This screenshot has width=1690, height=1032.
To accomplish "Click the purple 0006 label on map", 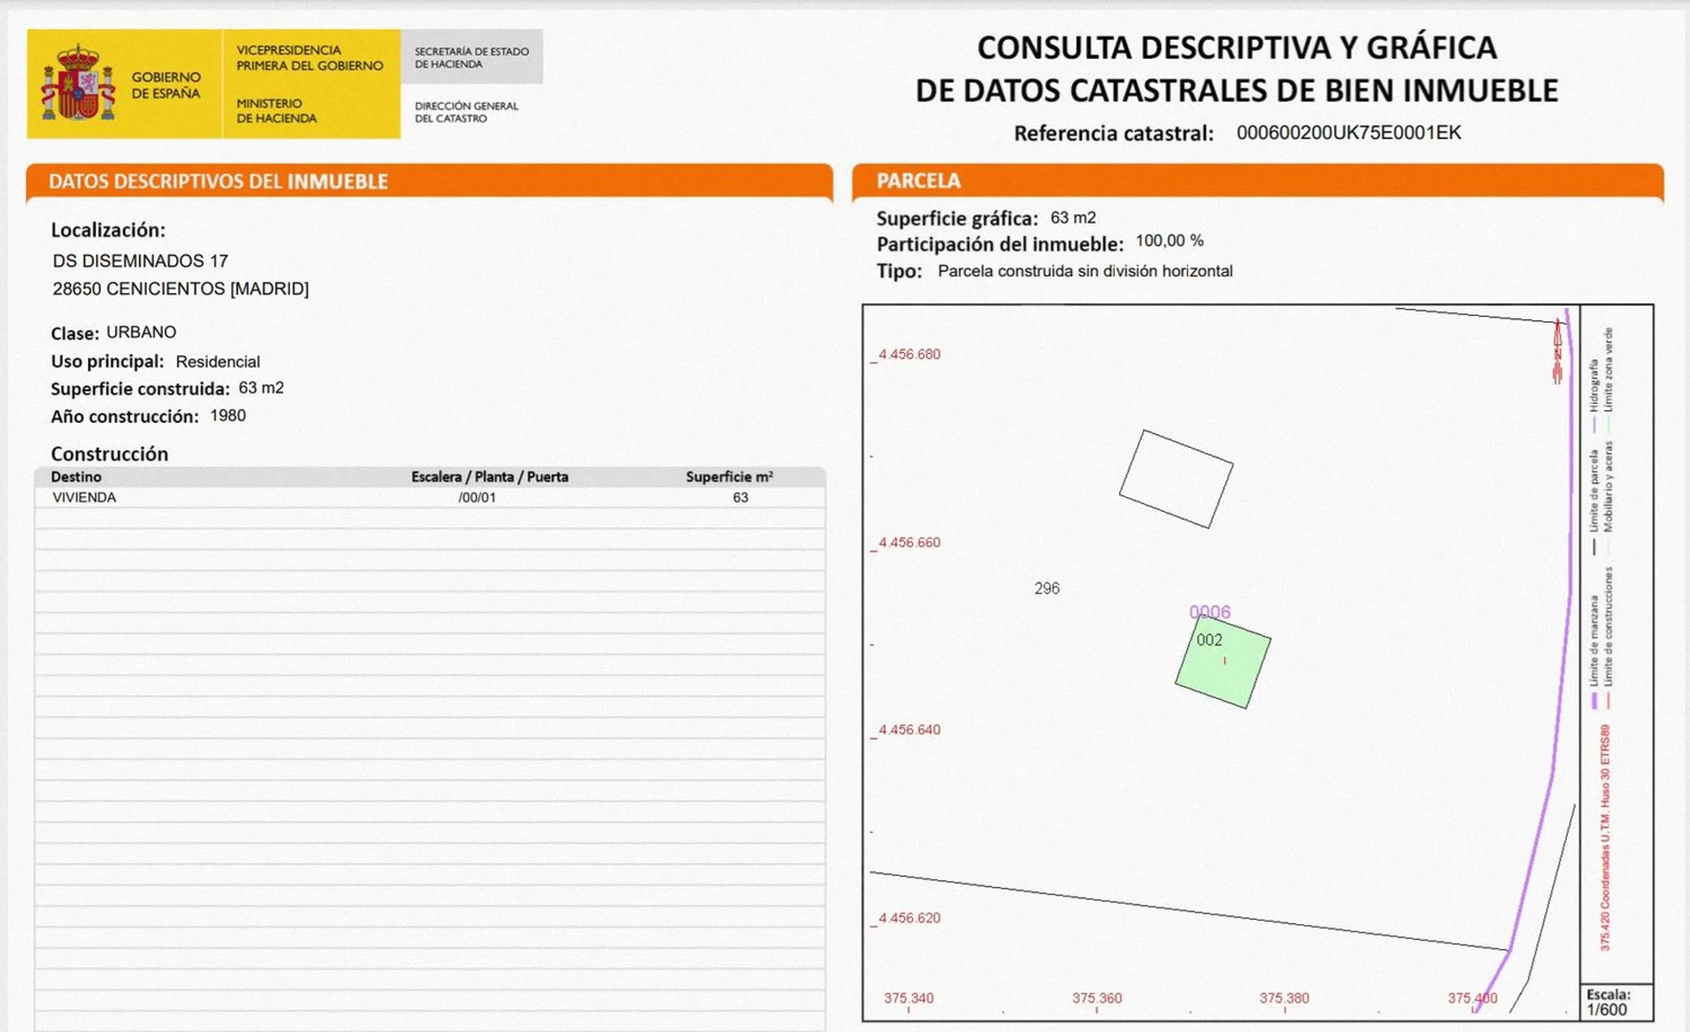I will click(x=1210, y=612).
